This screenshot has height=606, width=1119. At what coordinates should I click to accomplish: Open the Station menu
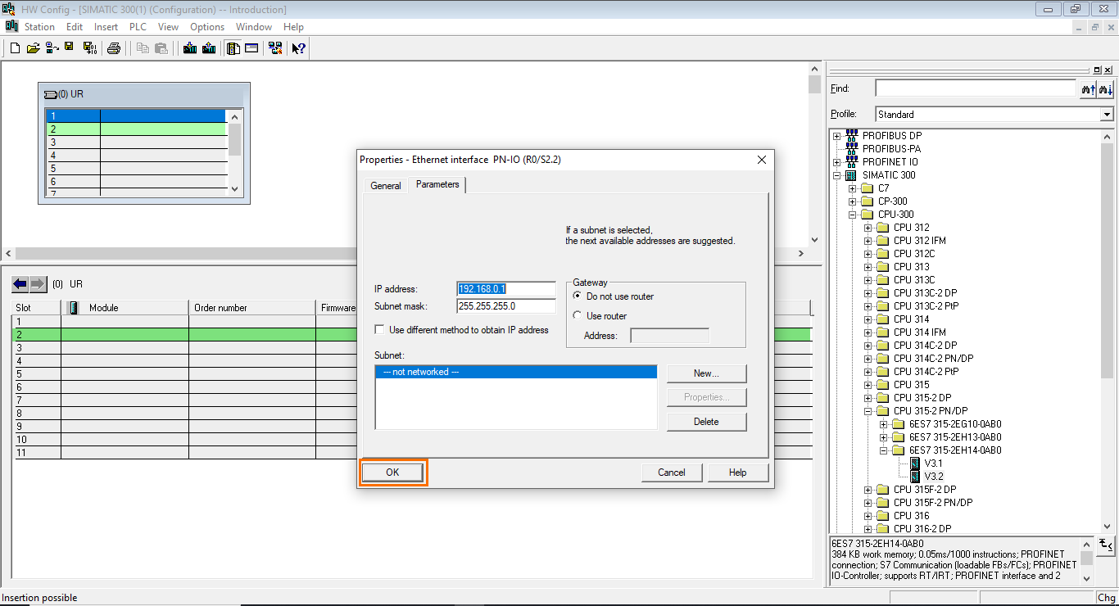click(39, 27)
